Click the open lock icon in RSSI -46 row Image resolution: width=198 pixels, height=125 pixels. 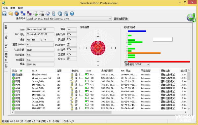72,102
